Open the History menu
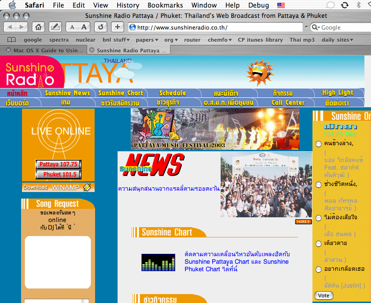The width and height of the screenshot is (371, 303). click(x=128, y=5)
